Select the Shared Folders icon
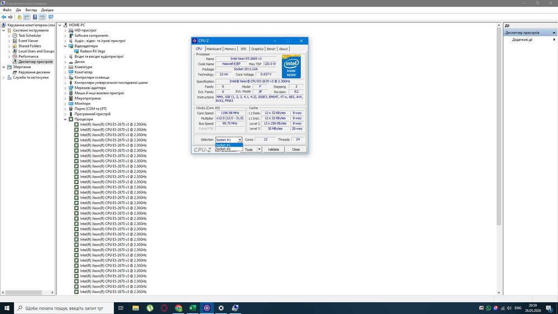The height and width of the screenshot is (314, 558). (15, 46)
